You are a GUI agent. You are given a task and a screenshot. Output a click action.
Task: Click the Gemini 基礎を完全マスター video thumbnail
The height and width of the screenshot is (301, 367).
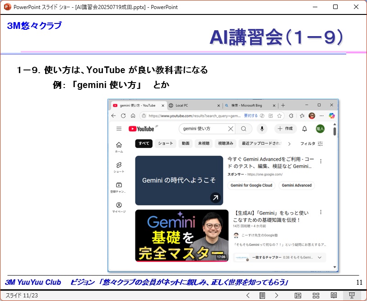[181, 235]
